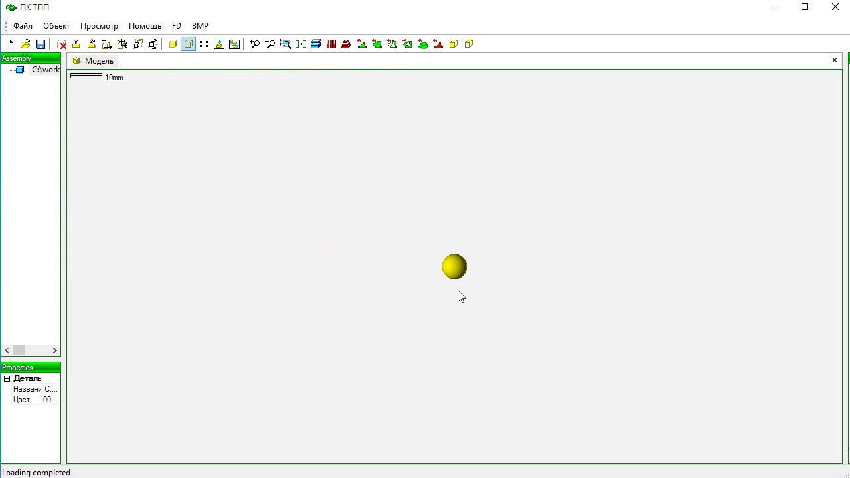Click the red stacked slices icon
This screenshot has width=850, height=478.
coord(346,44)
